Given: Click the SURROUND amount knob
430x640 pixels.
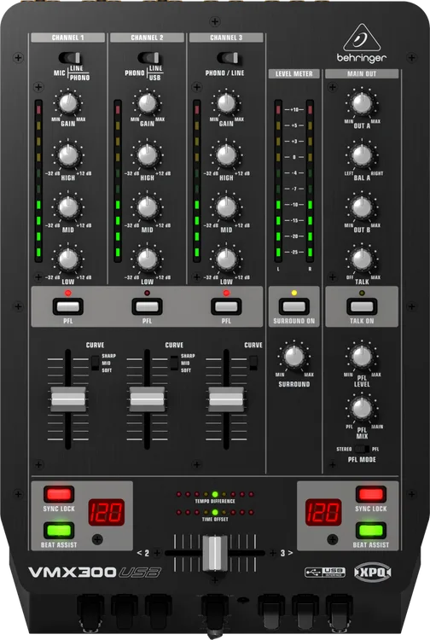Looking at the screenshot, I should (x=294, y=357).
